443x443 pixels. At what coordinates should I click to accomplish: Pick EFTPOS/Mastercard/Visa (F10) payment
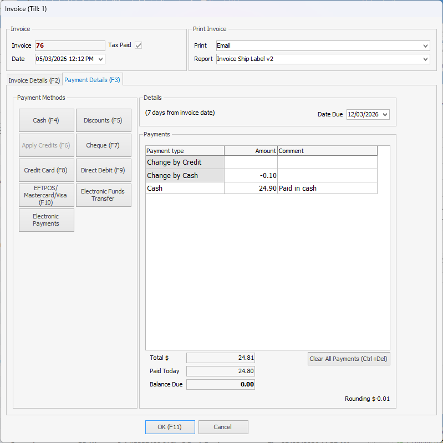point(47,195)
